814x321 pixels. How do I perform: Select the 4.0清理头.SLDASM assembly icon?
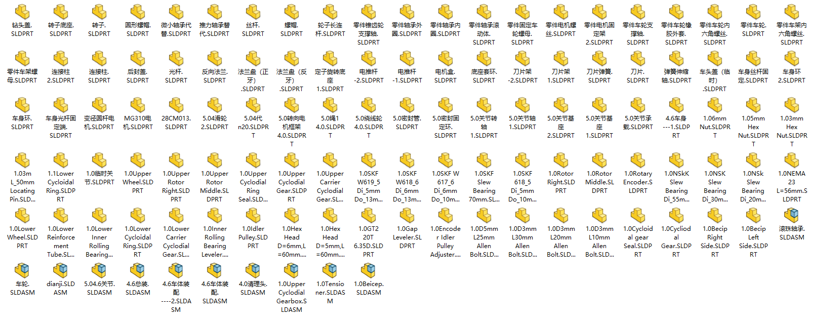253,271
